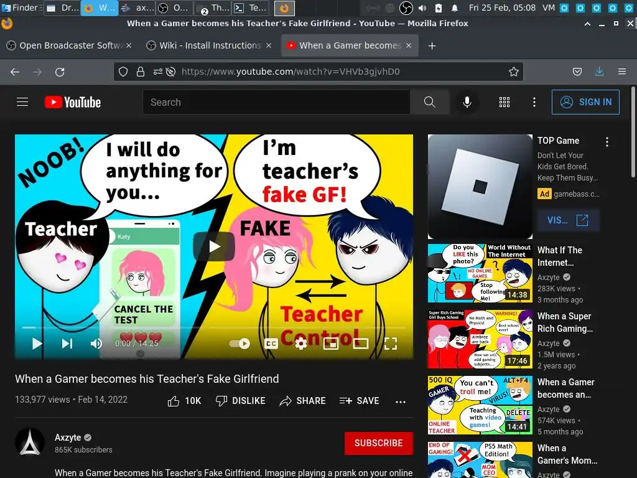Go back with Firefox back arrow

tap(15, 72)
